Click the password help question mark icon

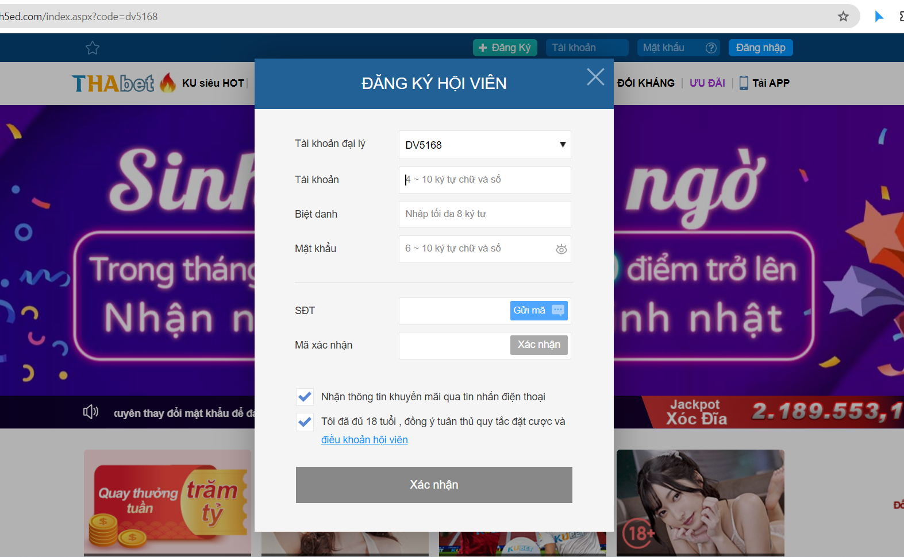(711, 48)
